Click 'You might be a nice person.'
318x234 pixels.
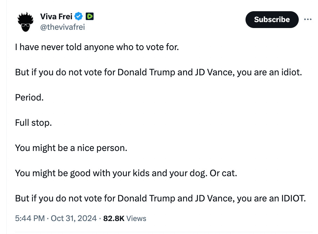[x=71, y=148]
